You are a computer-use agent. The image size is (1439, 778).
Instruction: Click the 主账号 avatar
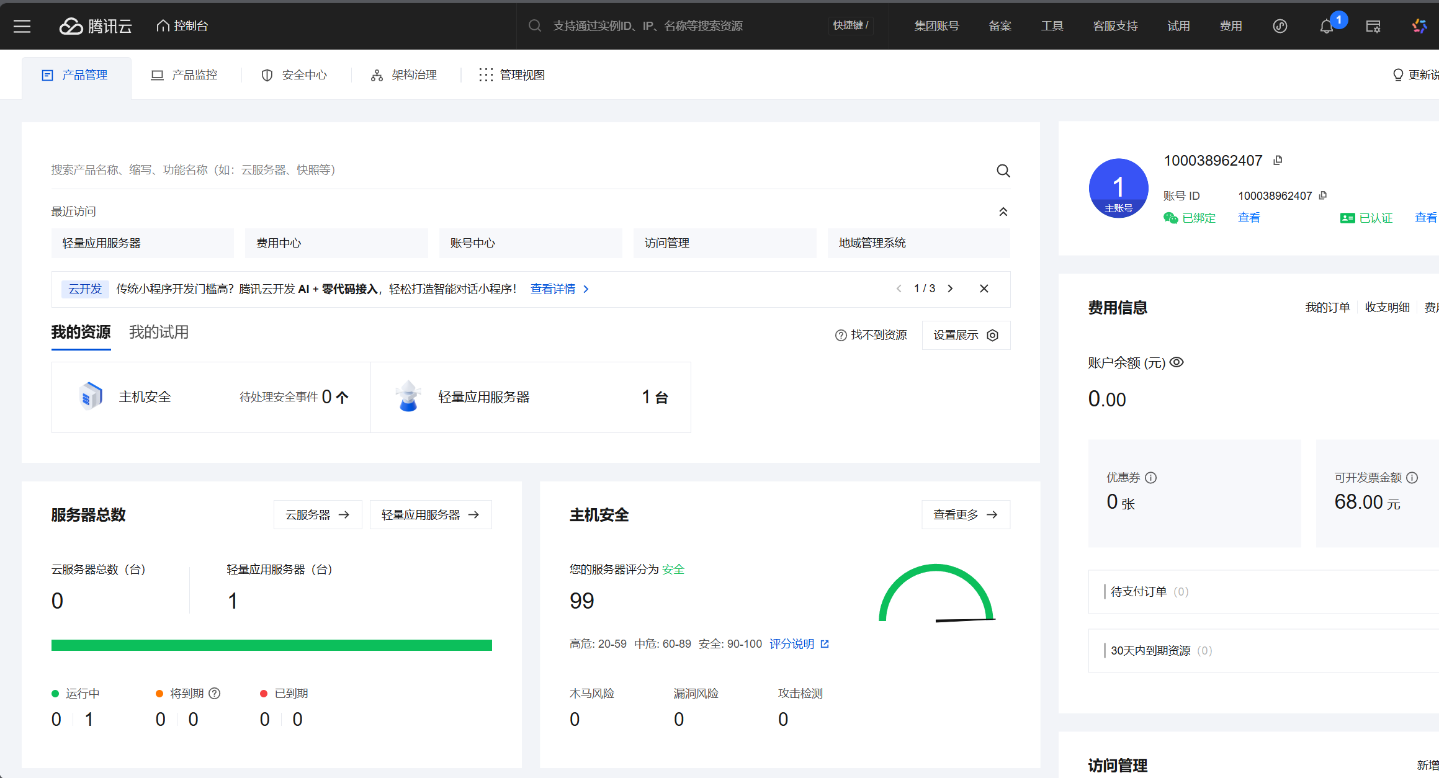1118,188
